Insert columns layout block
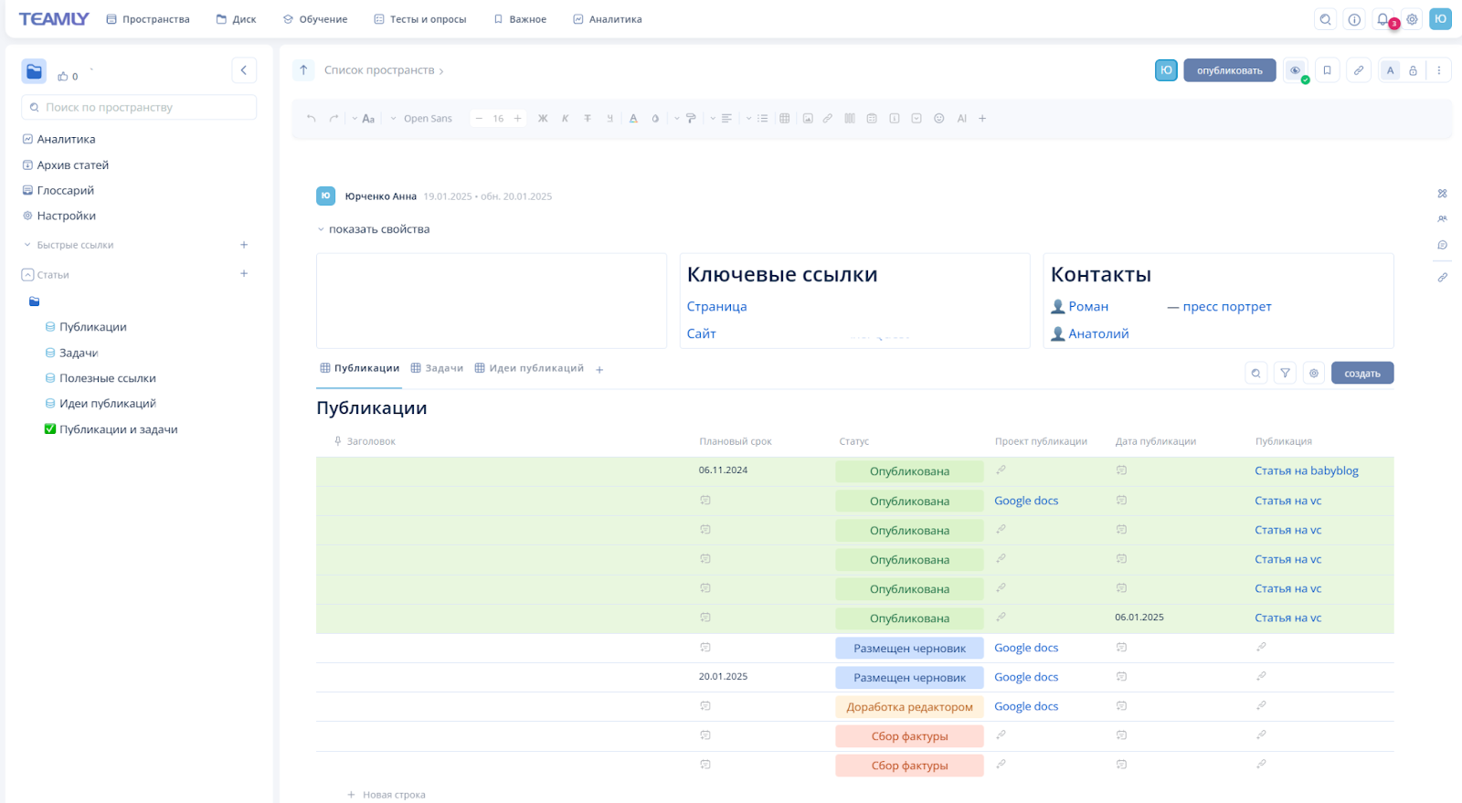This screenshot has width=1462, height=803. (850, 119)
